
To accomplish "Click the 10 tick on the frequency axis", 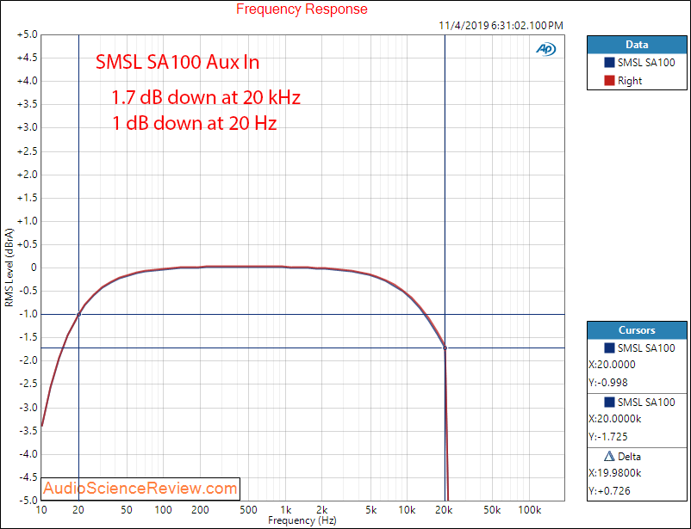I will point(41,510).
